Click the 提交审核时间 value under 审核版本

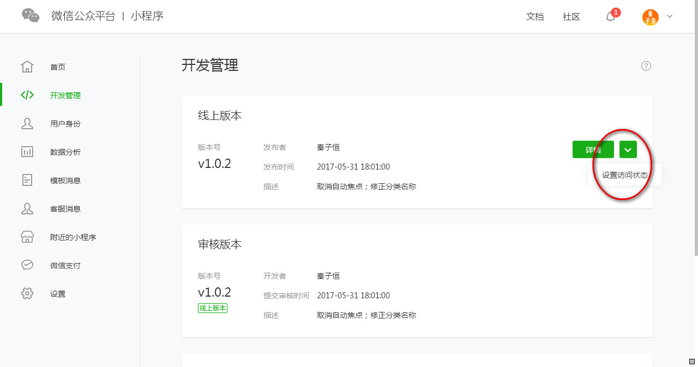click(353, 296)
